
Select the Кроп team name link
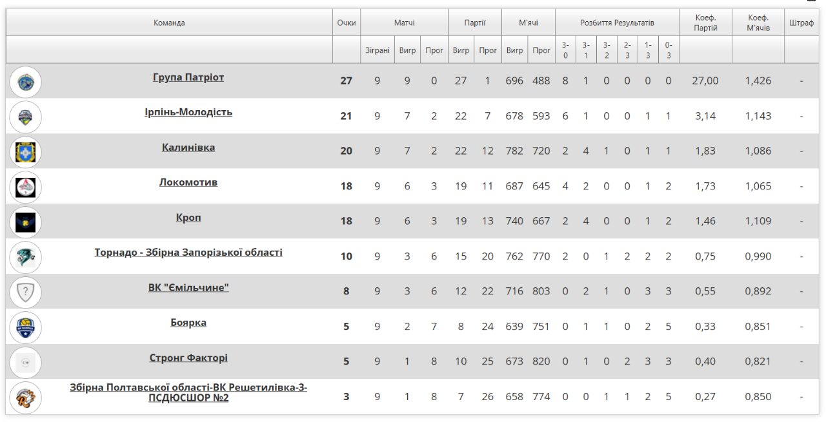click(188, 218)
